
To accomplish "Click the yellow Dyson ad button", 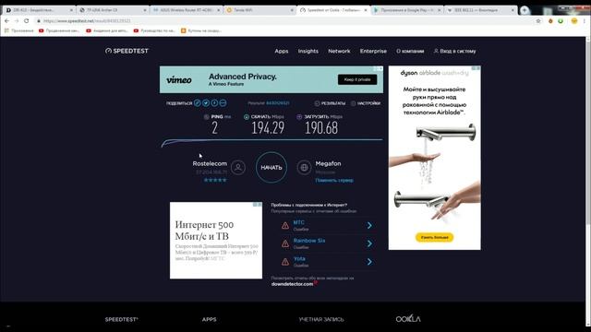I will coord(434,237).
